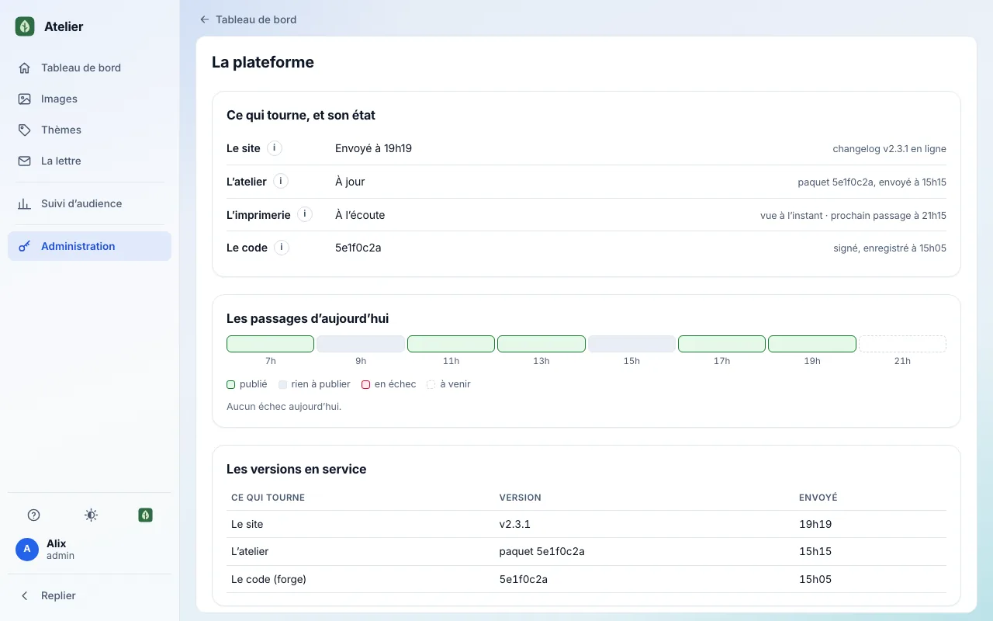Click the green 'publié' legend swatch
993x621 pixels.
(x=230, y=384)
